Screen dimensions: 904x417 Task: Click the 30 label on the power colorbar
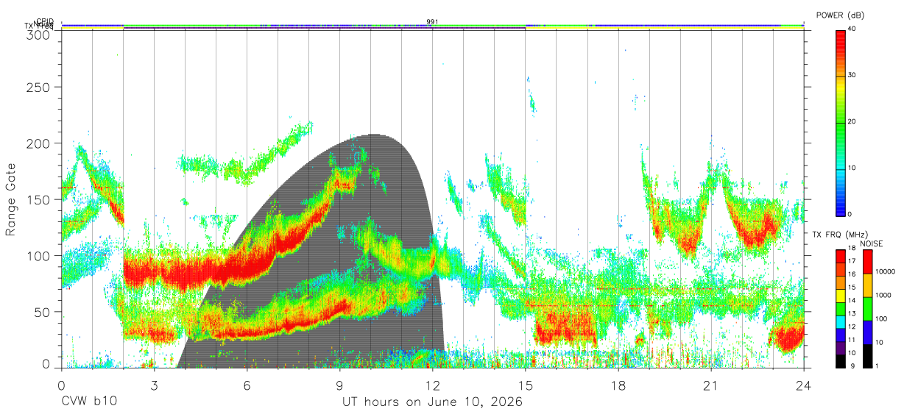click(x=852, y=75)
